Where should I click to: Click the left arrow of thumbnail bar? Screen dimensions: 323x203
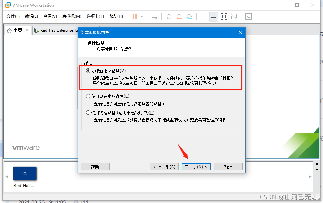(x=7, y=177)
